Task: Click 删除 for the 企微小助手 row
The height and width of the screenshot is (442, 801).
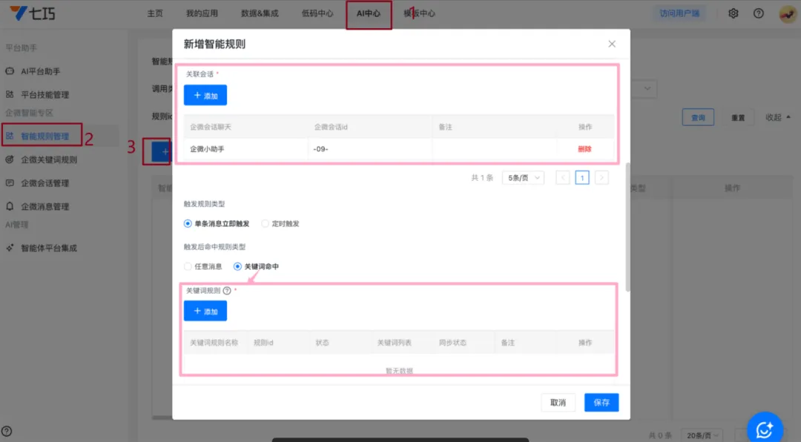Action: click(584, 149)
